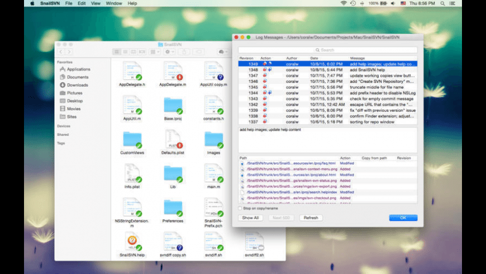Image resolution: width=486 pixels, height=274 pixels.
Task: Click the Show All button
Action: coord(250,218)
